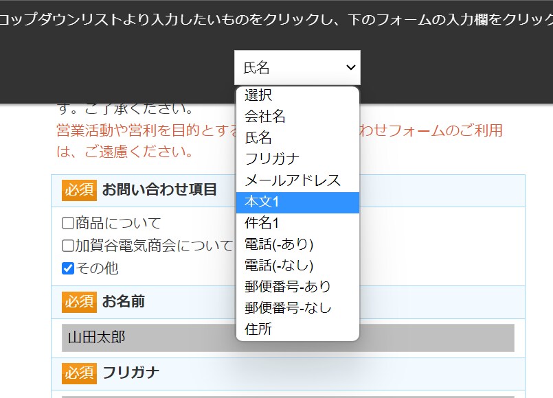The height and width of the screenshot is (398, 553).
Task: Click the 必須 badge beside お名前
Action: [79, 302]
